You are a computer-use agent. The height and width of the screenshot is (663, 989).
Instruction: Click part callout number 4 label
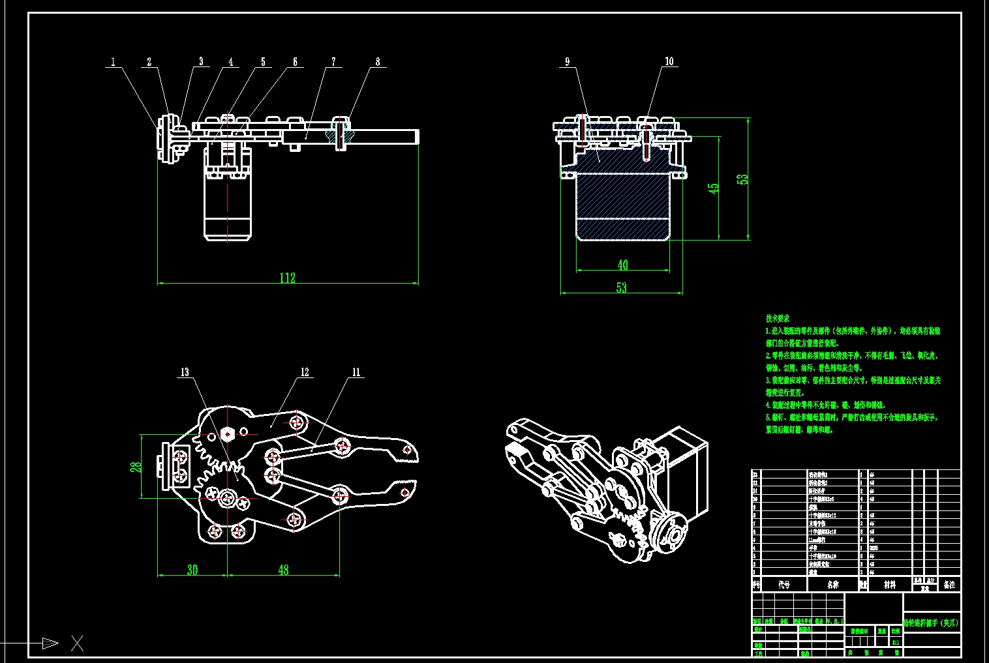pos(230,62)
